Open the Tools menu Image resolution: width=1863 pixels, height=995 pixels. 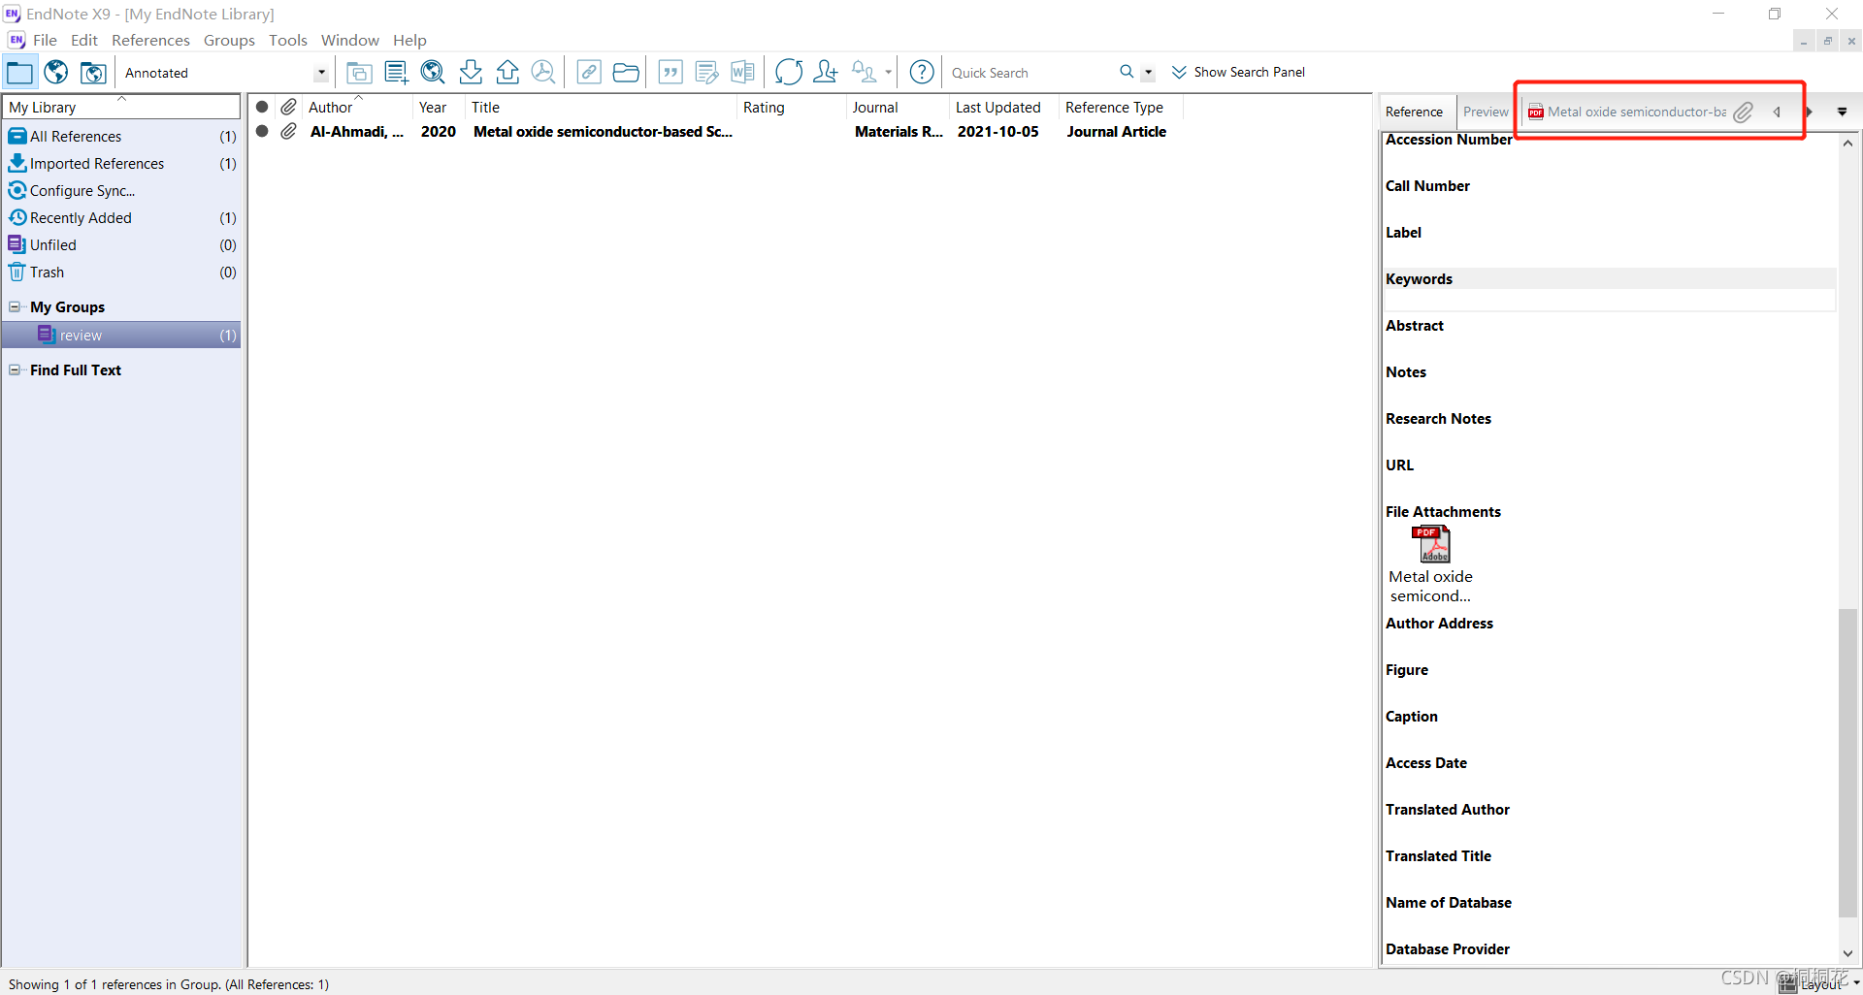[287, 40]
